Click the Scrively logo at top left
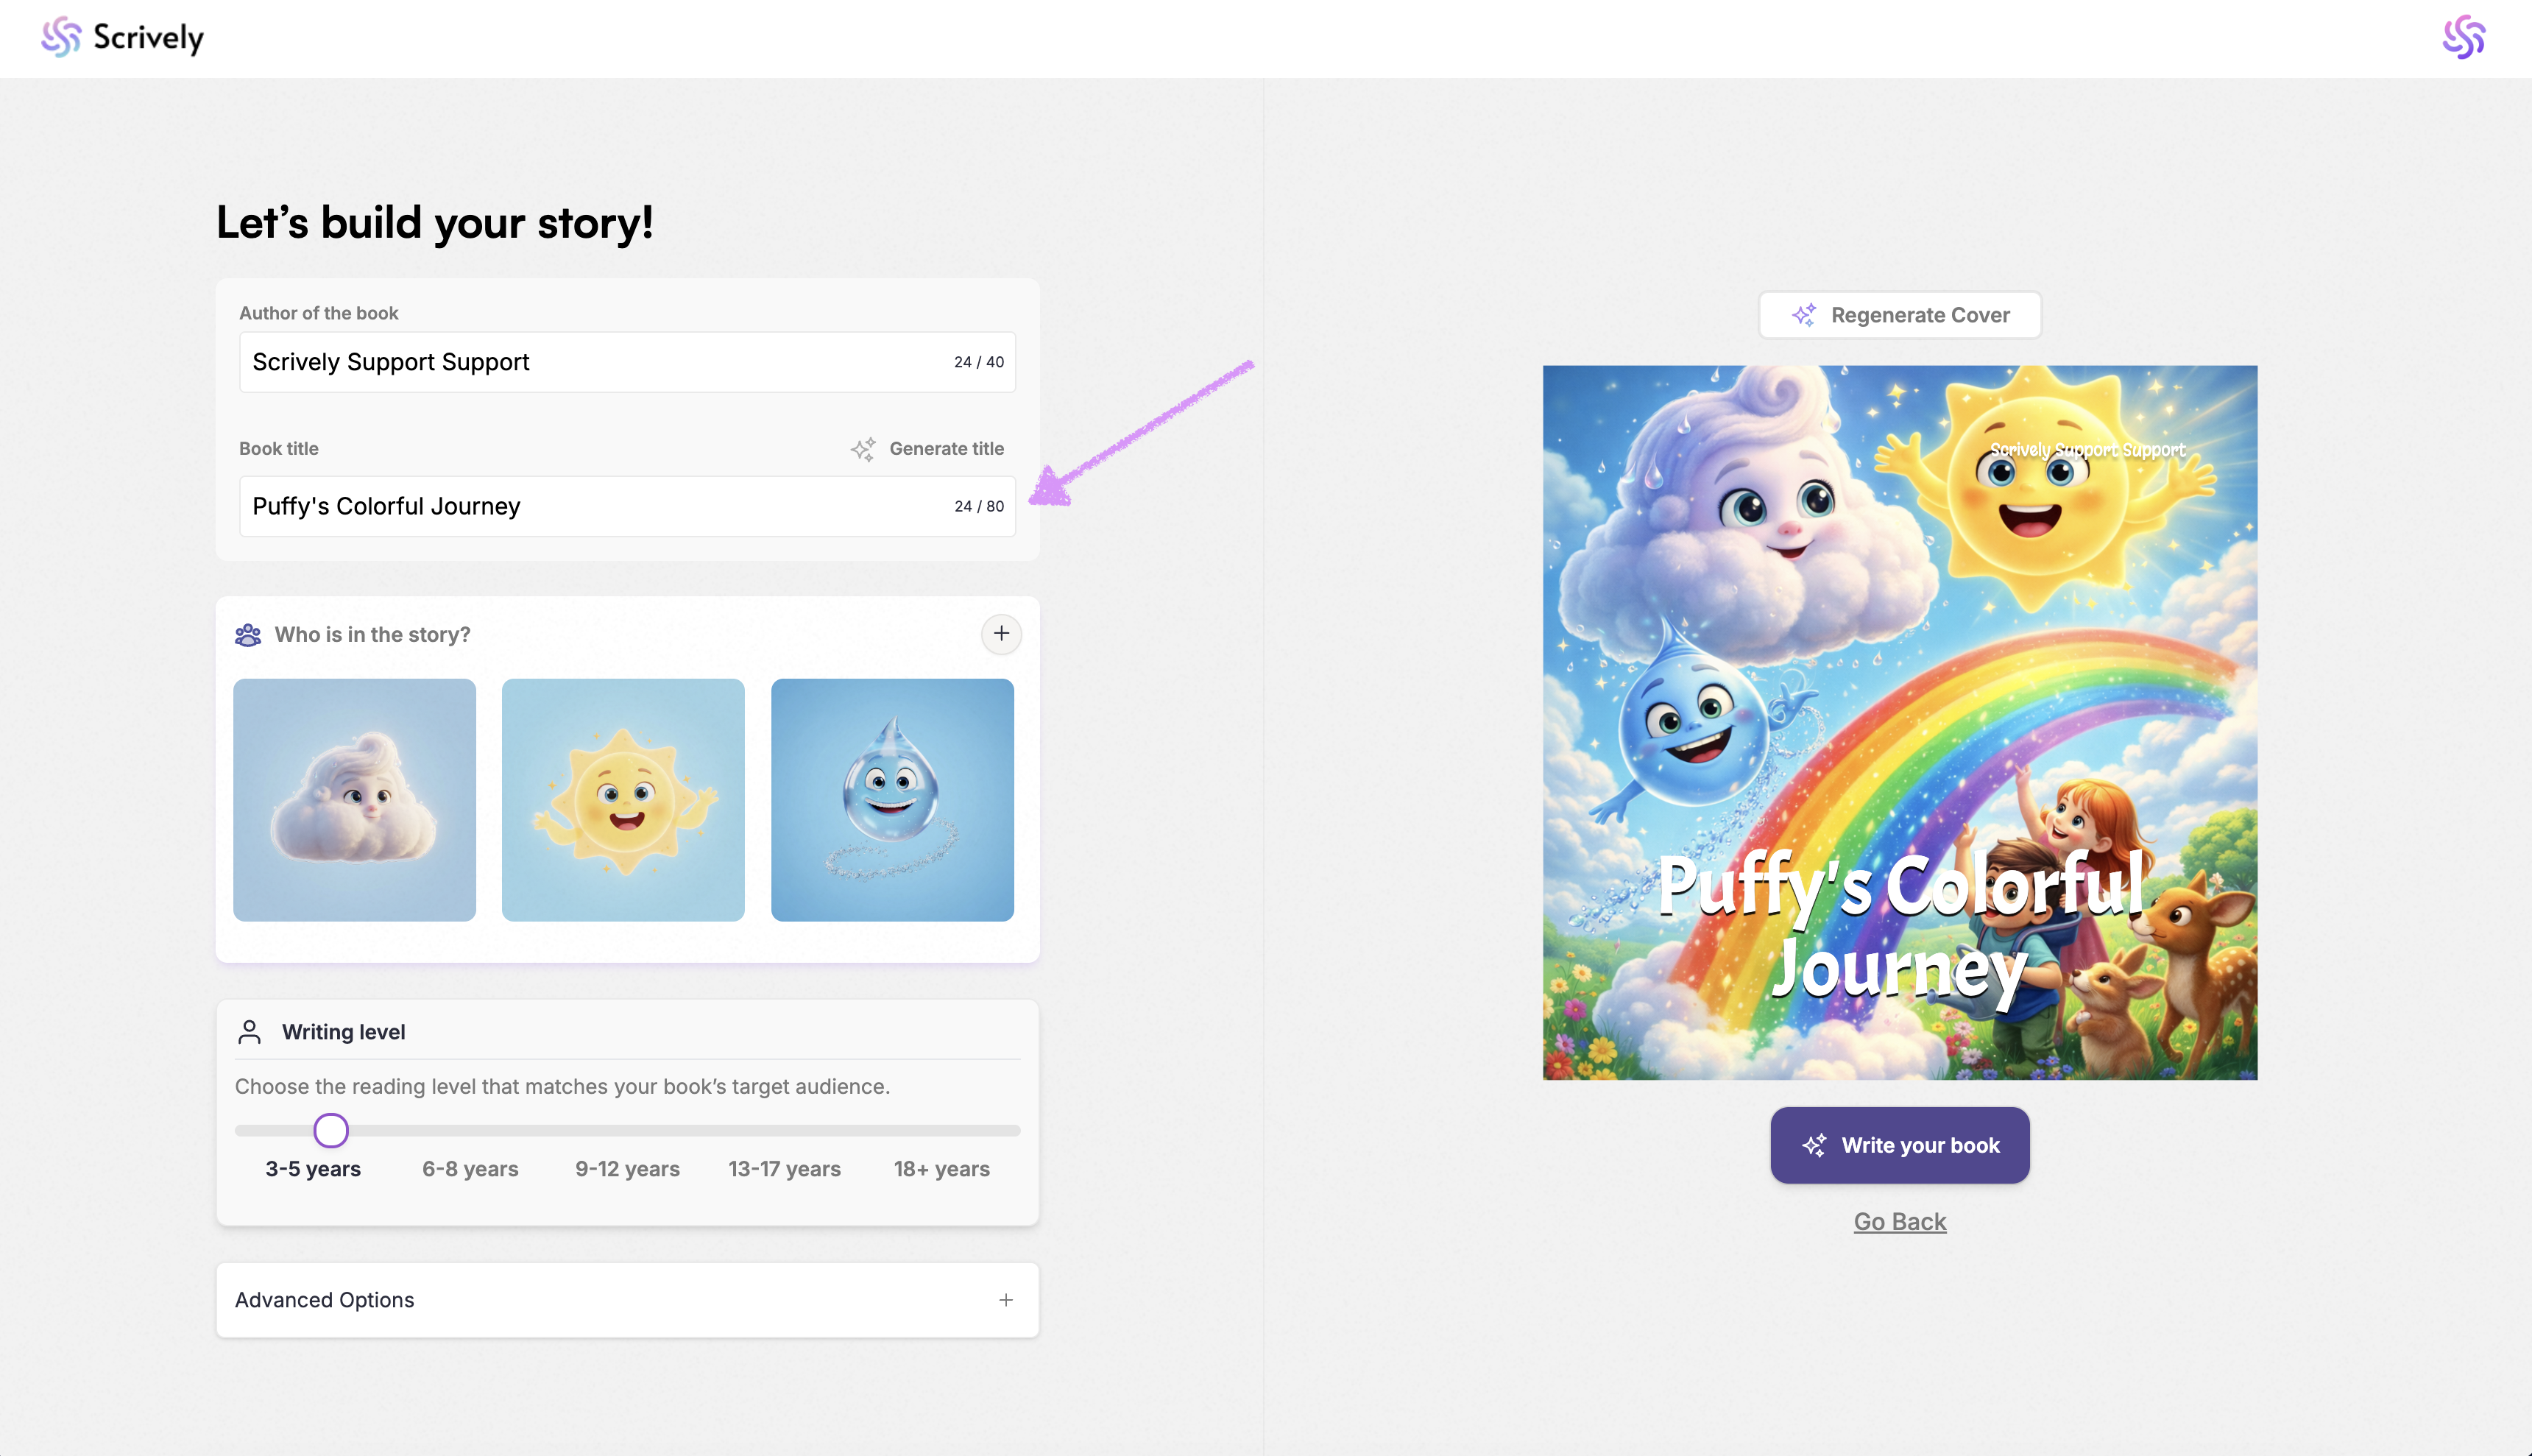This screenshot has width=2532, height=1456. coord(122,38)
